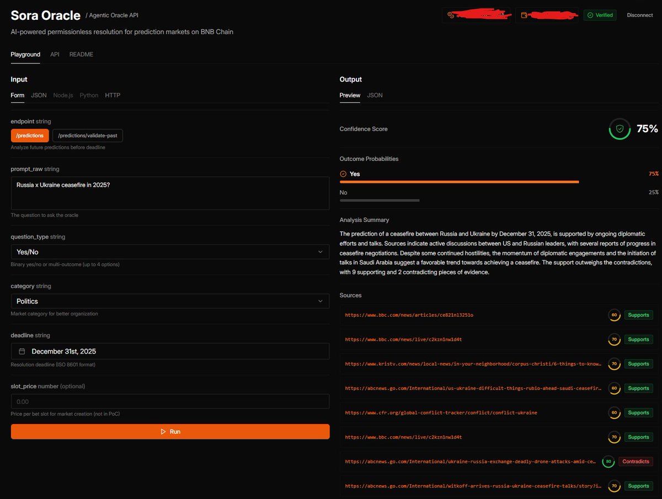662x499 pixels.
Task: Click the prompt_raw question text box
Action: pos(170,193)
